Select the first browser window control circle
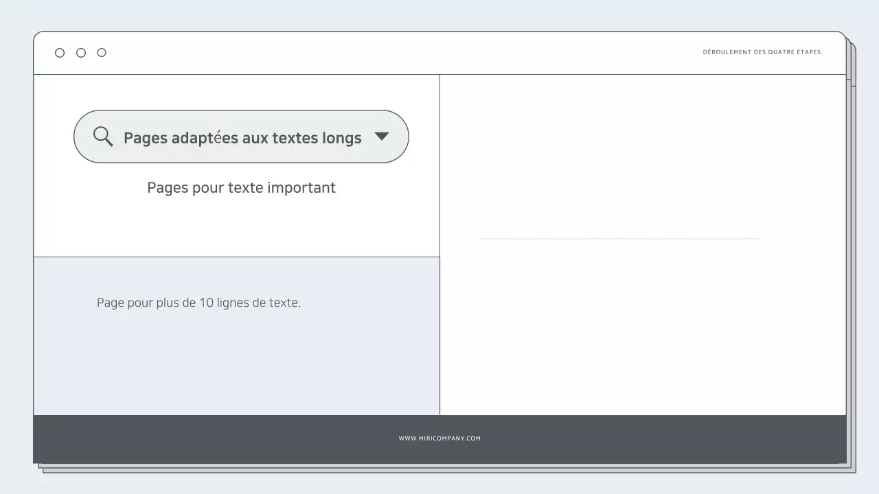The width and height of the screenshot is (879, 494). click(x=60, y=52)
